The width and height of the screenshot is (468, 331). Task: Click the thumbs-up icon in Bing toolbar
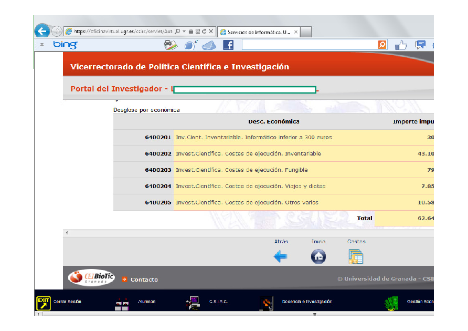401,45
